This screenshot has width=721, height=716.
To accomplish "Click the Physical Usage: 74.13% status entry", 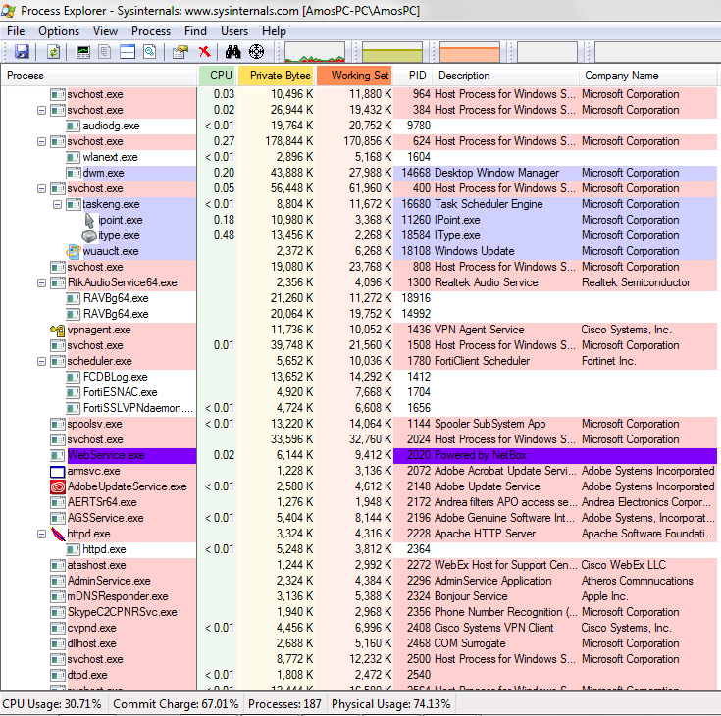I will (x=390, y=704).
